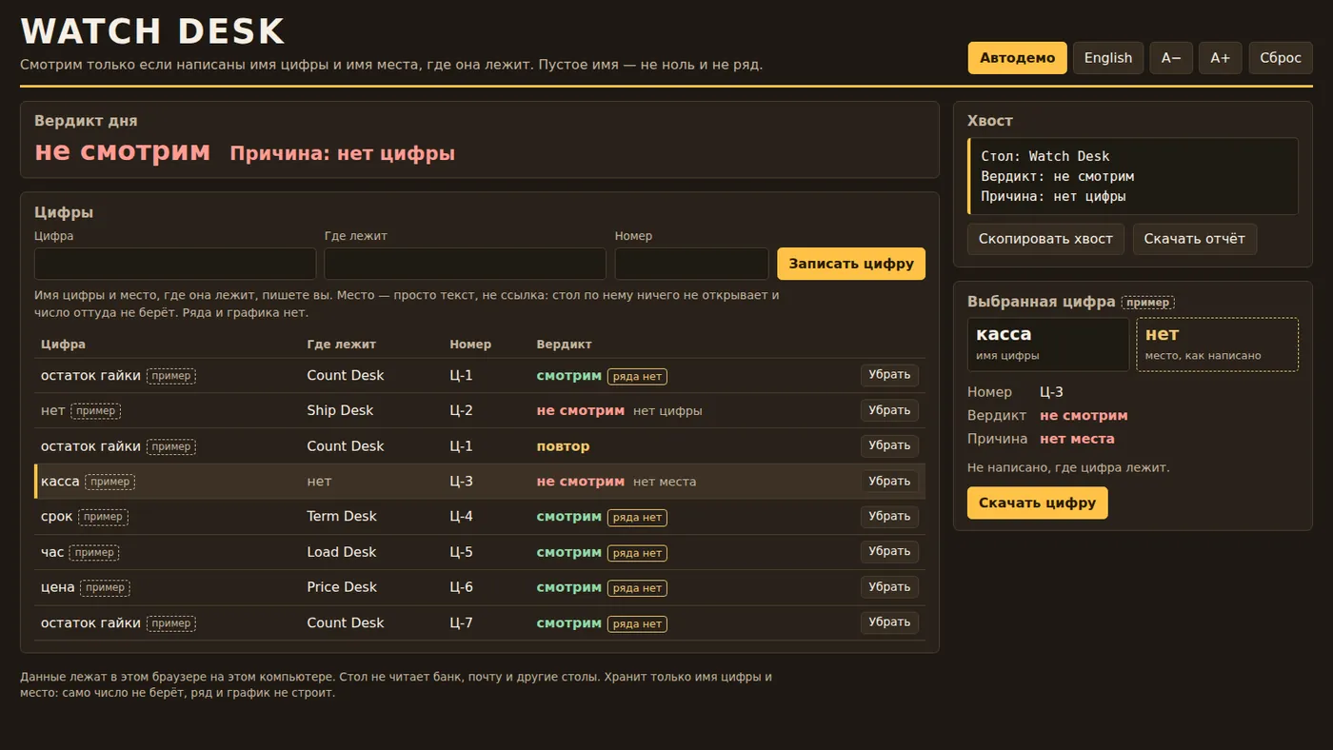Screen dimensions: 1333x750
Task: Click пример badge in the цена row
Action: coord(105,588)
